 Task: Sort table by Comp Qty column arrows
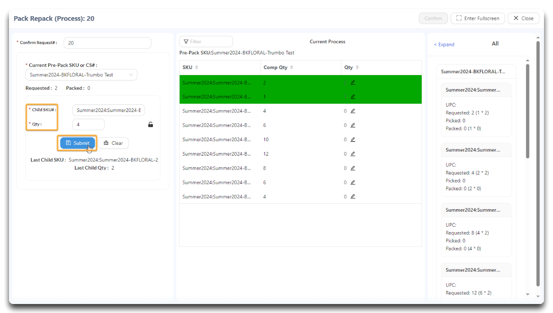(292, 67)
